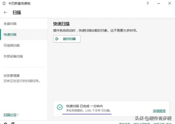Click the 没有正在运行的扫描任务 text
Image resolution: width=175 pixels, height=124 pixels.
click(22, 81)
